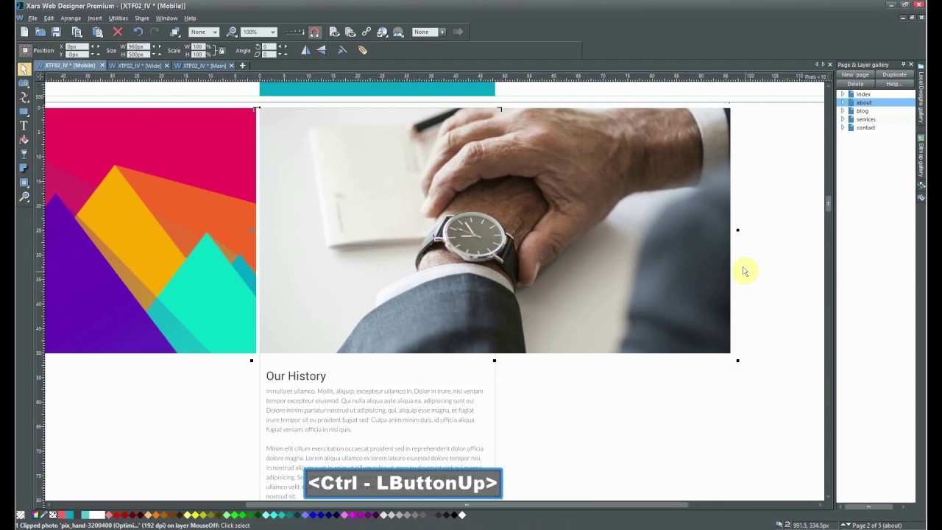Pin the Page & Layer gallery panel

[903, 65]
